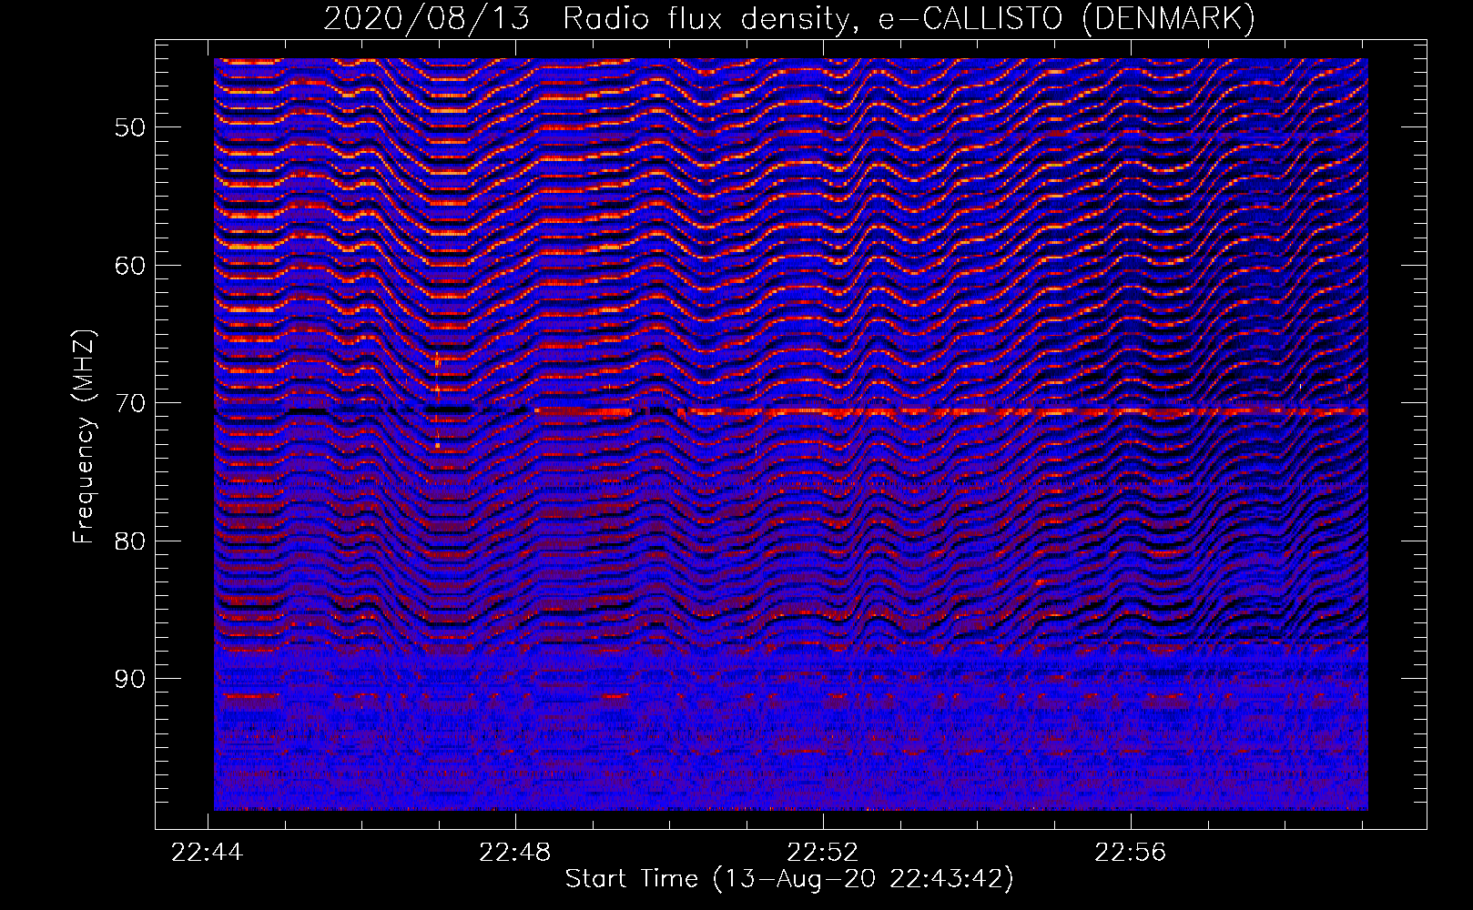Click the 70 MHz tick label

coord(130,403)
